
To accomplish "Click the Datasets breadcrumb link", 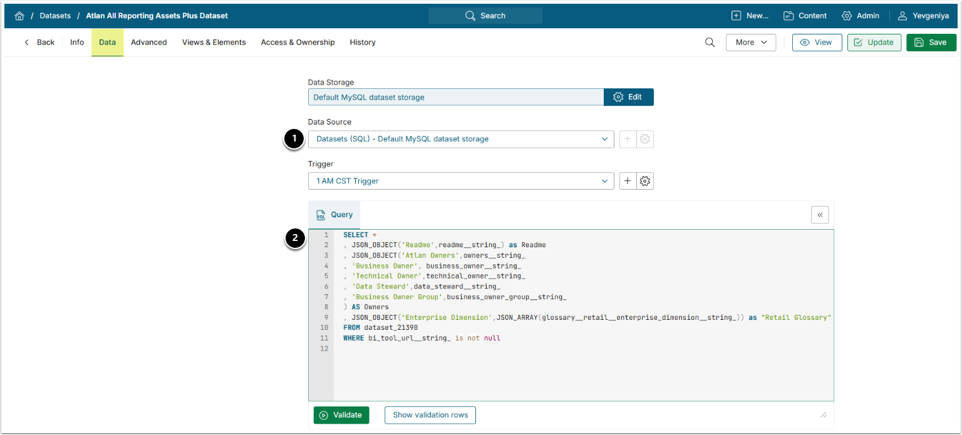I will coord(55,16).
